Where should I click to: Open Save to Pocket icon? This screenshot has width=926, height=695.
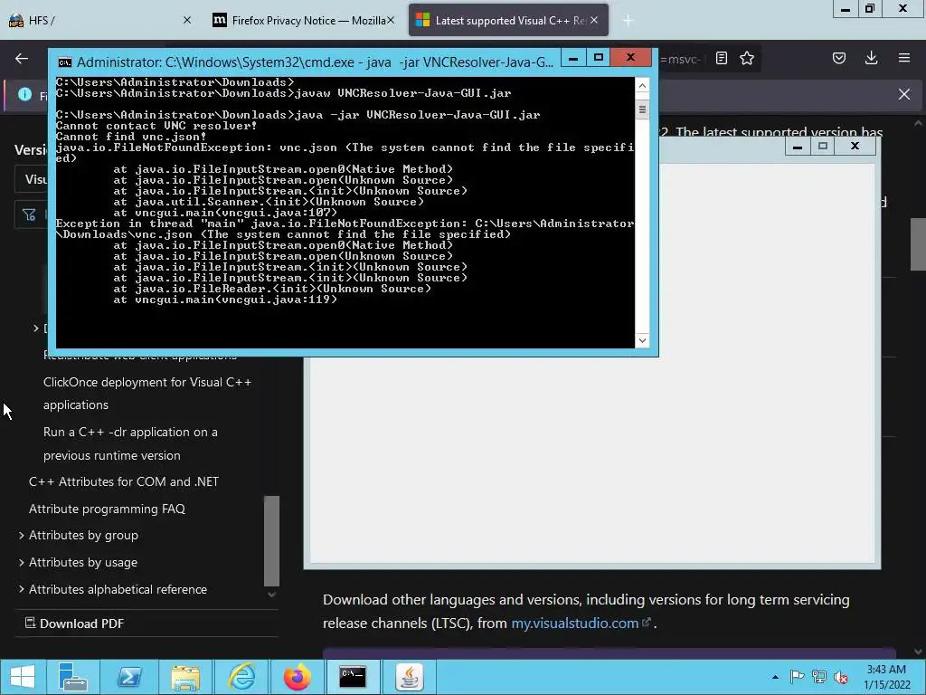[x=839, y=58]
